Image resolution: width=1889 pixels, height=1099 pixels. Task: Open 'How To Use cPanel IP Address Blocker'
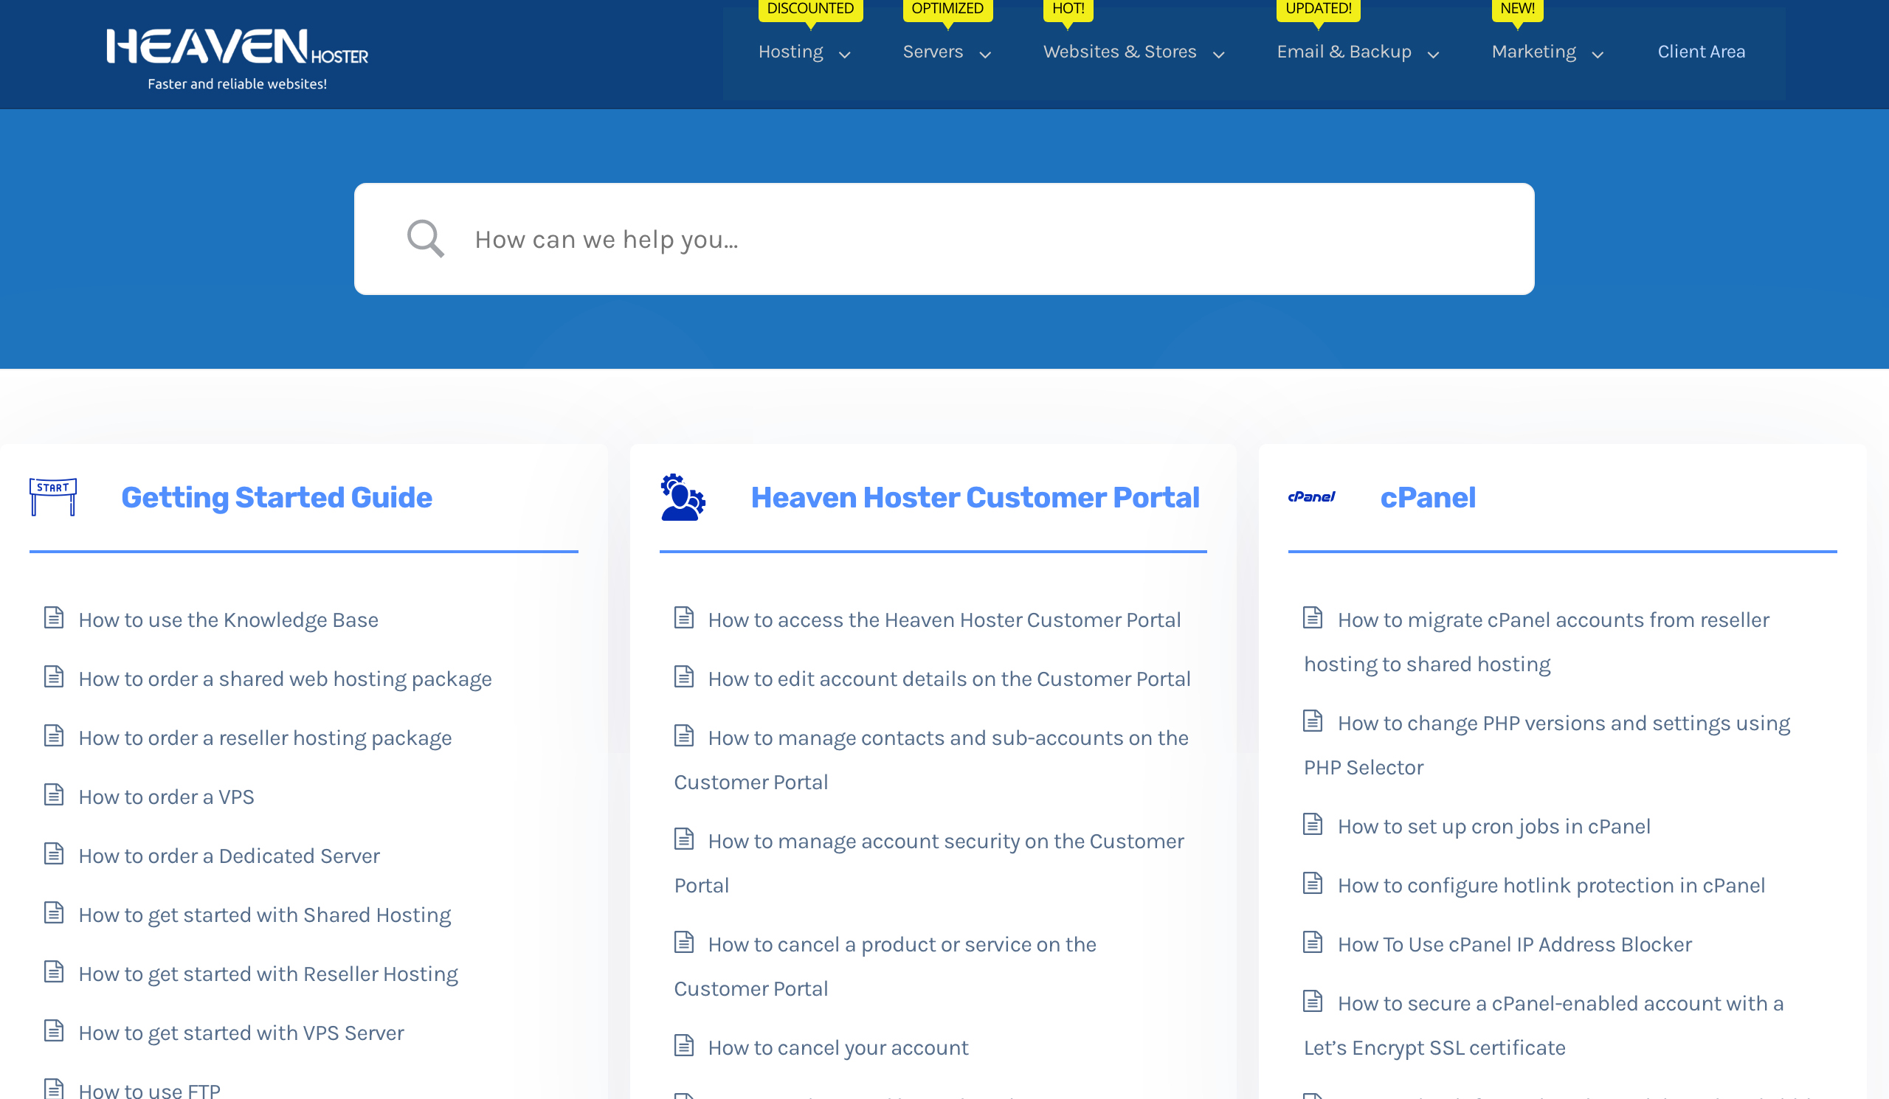(x=1515, y=944)
